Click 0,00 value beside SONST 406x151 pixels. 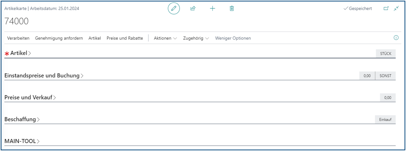coord(367,75)
